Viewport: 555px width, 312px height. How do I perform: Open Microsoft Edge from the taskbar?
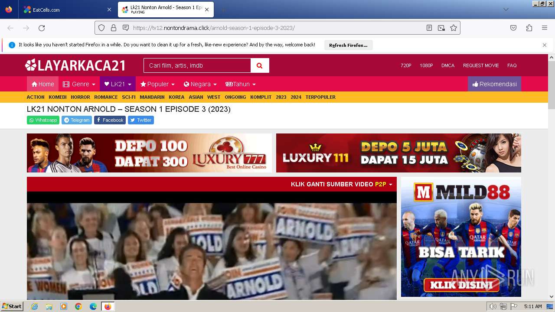[93, 306]
